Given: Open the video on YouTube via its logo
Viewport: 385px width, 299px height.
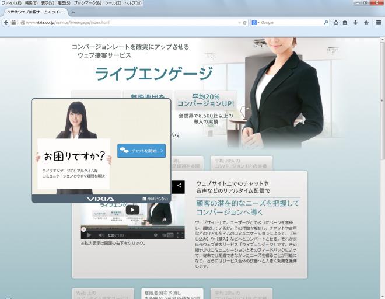Looking at the screenshot, I should [x=167, y=235].
